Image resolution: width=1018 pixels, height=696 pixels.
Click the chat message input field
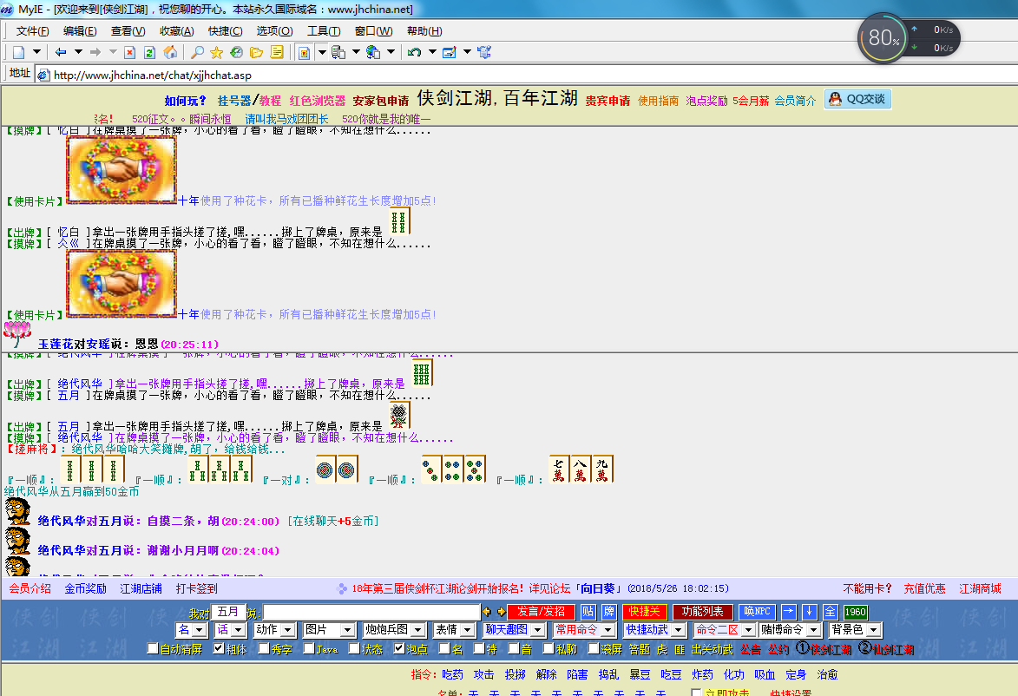point(371,612)
